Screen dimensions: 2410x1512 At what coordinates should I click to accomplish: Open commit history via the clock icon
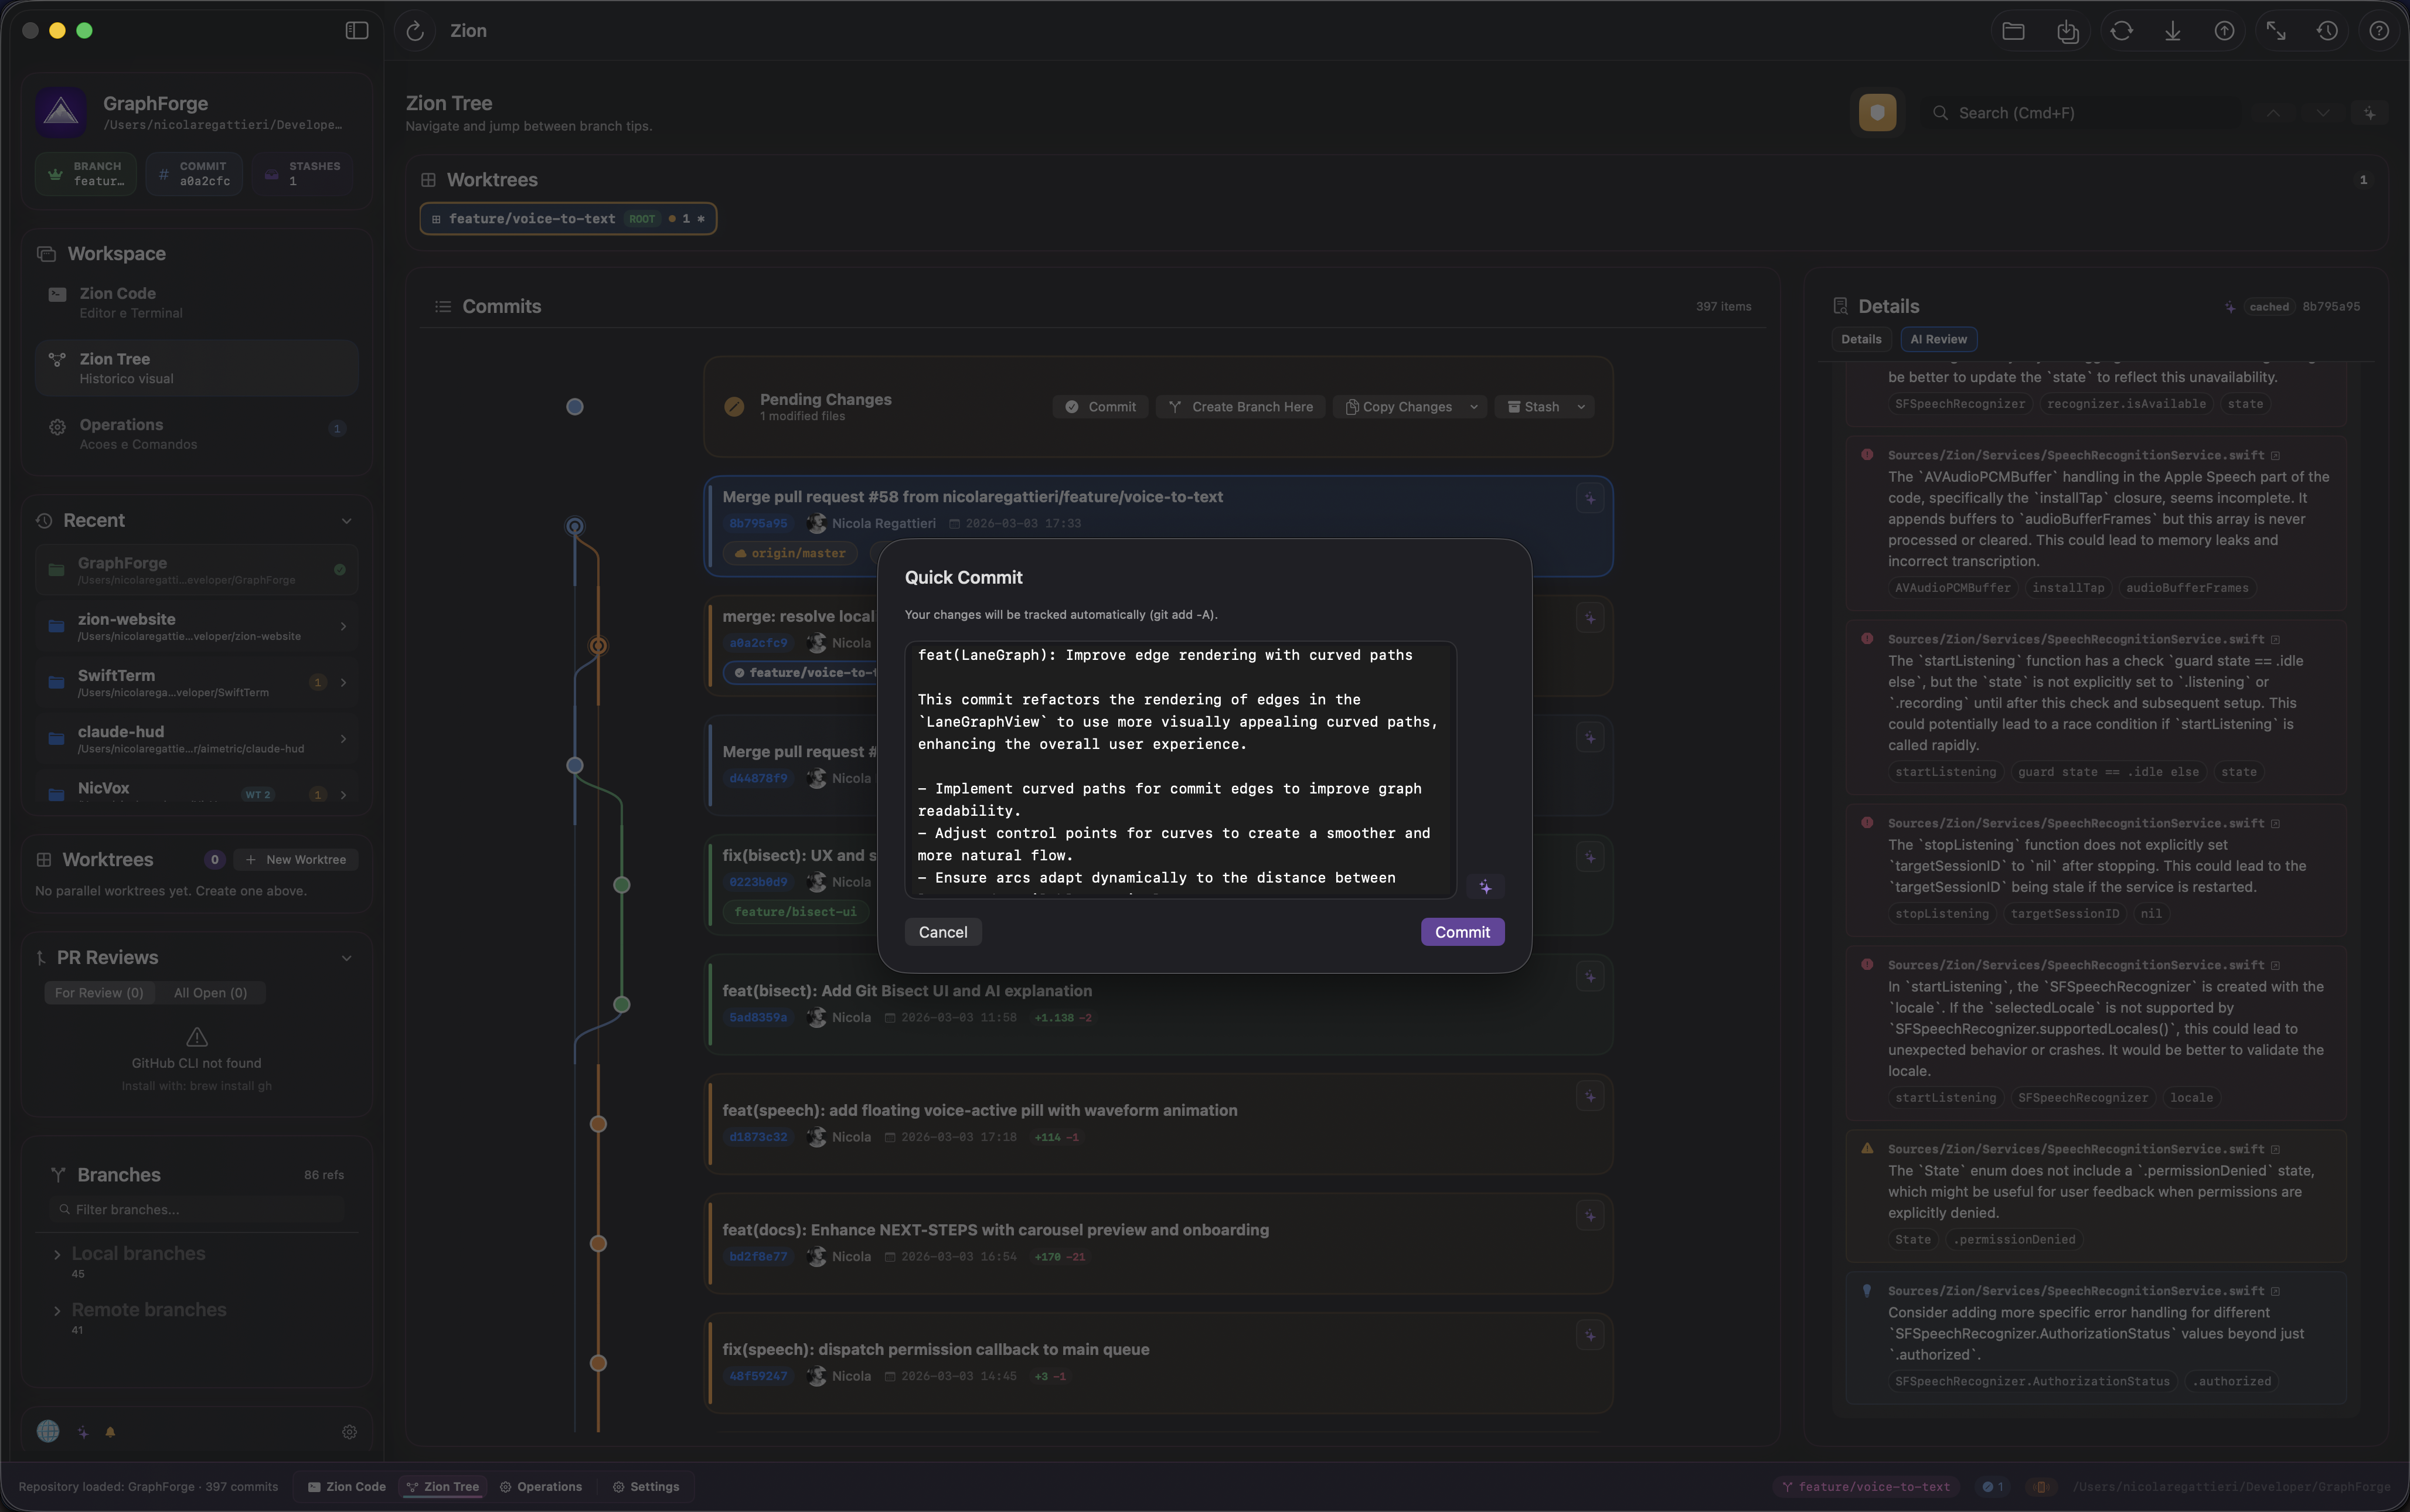click(2327, 31)
